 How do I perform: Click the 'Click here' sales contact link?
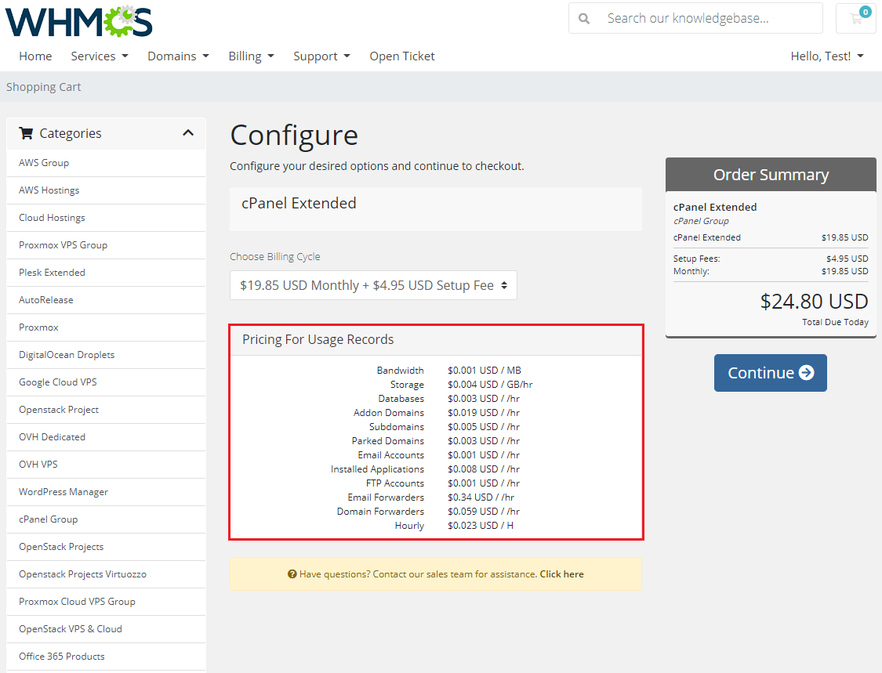pyautogui.click(x=561, y=574)
